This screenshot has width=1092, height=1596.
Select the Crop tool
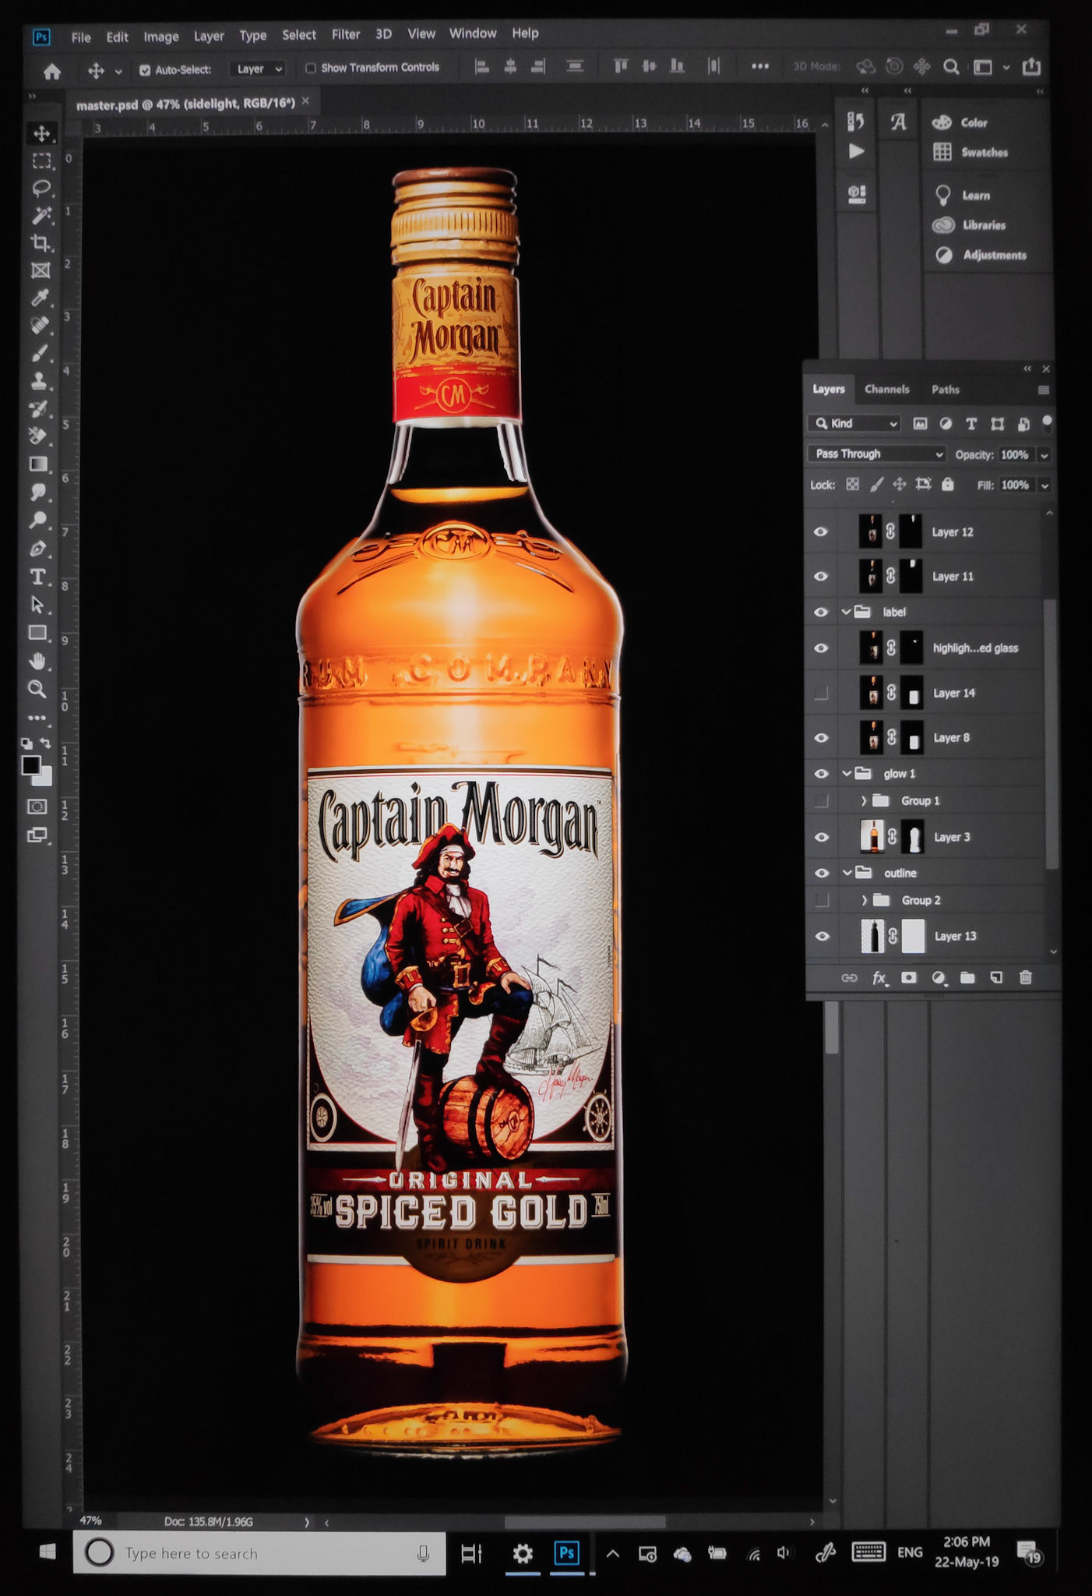click(41, 243)
